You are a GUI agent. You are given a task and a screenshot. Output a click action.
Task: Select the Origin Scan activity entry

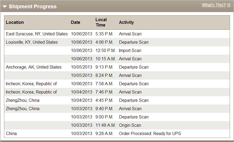130,125
